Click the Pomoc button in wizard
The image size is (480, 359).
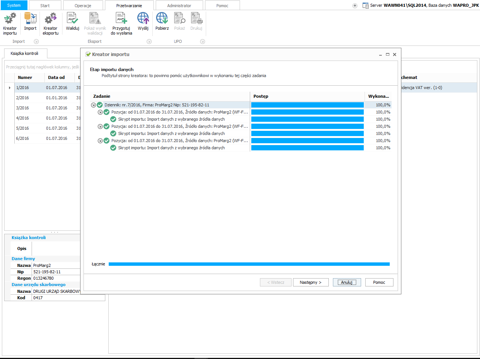(x=379, y=282)
